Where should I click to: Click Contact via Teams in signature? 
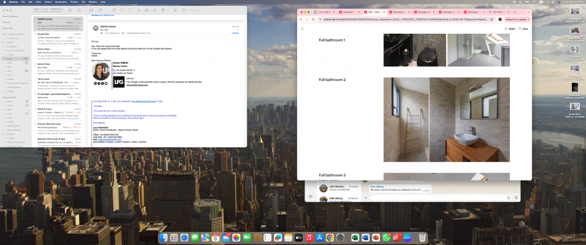122,74
